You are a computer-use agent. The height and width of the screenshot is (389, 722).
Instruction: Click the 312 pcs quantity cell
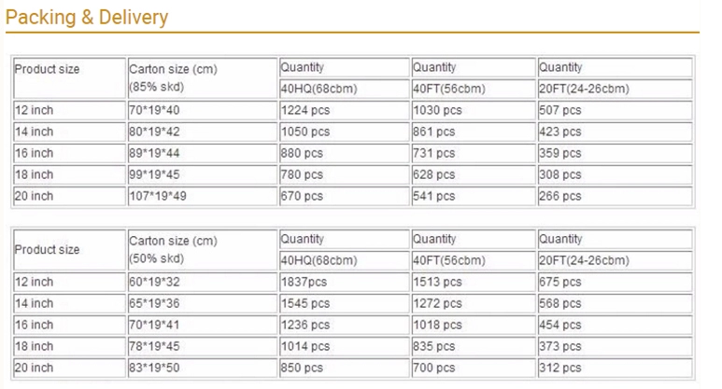tap(560, 368)
